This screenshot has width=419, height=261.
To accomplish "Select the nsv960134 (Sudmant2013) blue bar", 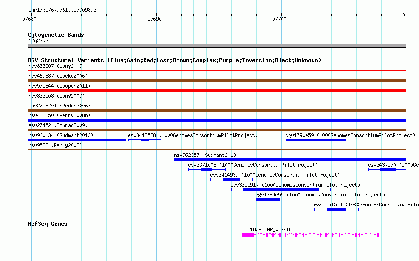I will [77, 140].
